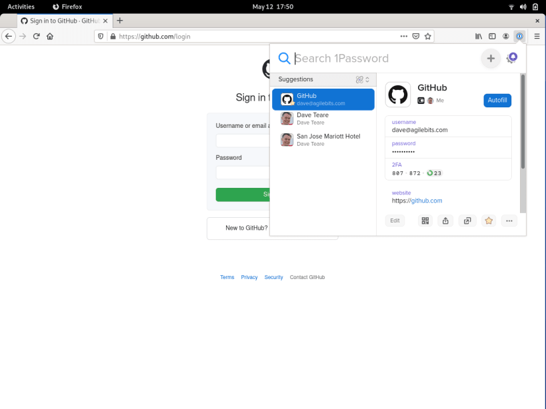Screen dimensions: 546x409
Task: Open page actions three-dot menu
Action: (403, 36)
